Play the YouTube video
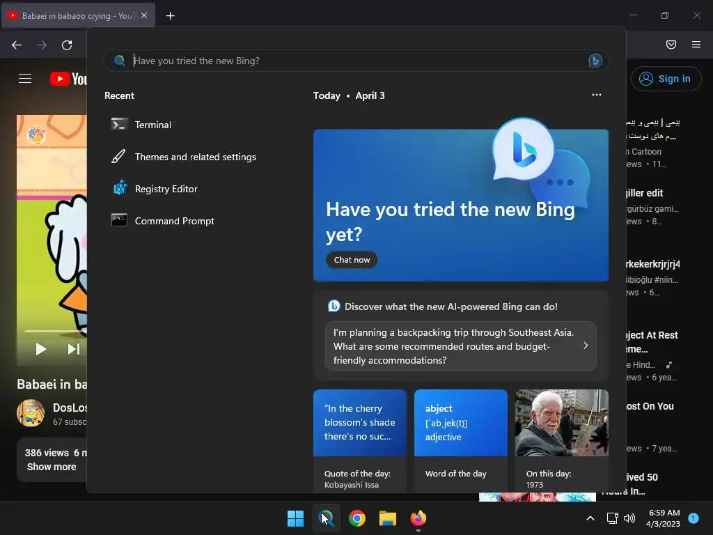Image resolution: width=713 pixels, height=535 pixels. tap(41, 349)
